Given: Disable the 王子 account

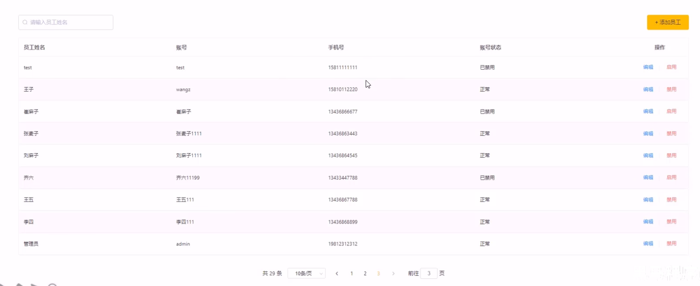Looking at the screenshot, I should [671, 89].
